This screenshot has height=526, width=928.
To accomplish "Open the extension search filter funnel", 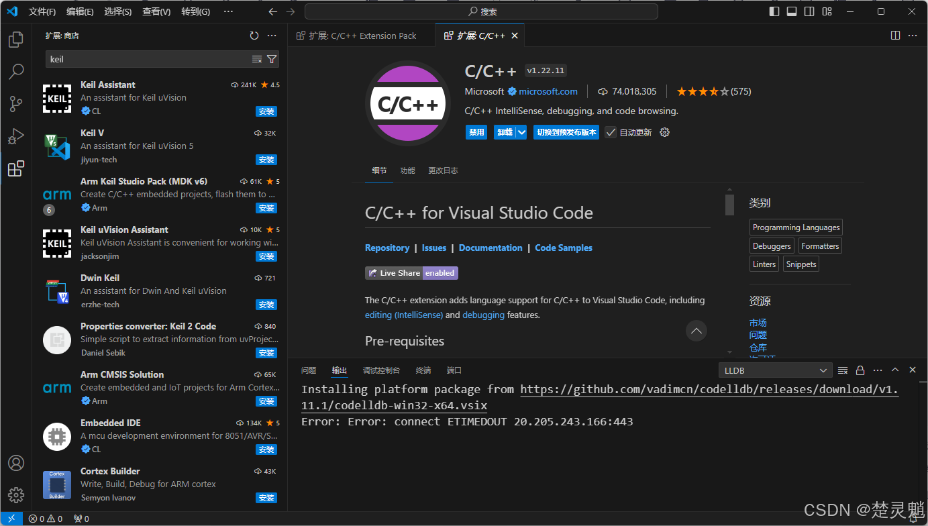I will tap(272, 59).
